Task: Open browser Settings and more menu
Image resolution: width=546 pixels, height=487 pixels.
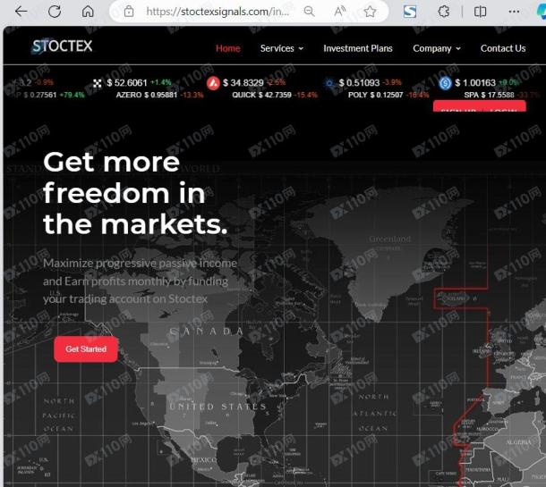Action: 514,12
